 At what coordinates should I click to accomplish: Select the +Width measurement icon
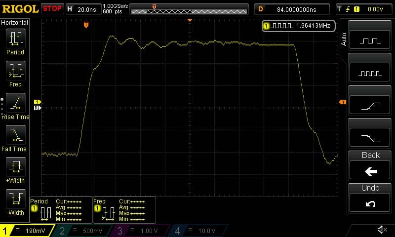(16, 166)
